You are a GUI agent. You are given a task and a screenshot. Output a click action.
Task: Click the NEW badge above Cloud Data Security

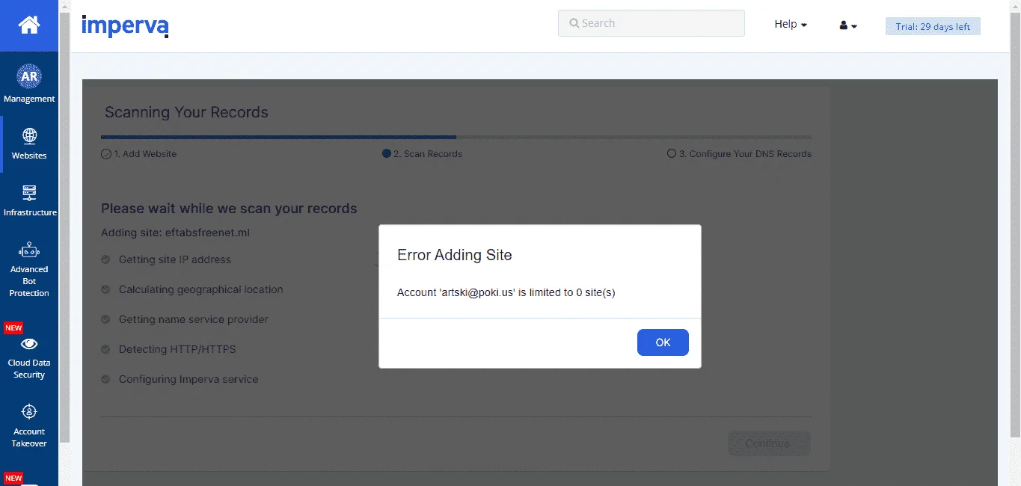pos(13,328)
